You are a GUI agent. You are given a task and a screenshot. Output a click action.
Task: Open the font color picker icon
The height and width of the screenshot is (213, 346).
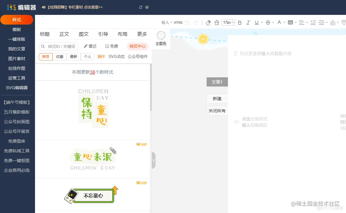pyautogui.click(x=280, y=22)
